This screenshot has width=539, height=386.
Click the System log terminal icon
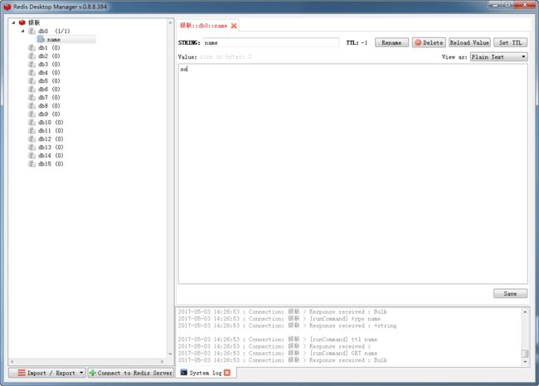tap(184, 373)
